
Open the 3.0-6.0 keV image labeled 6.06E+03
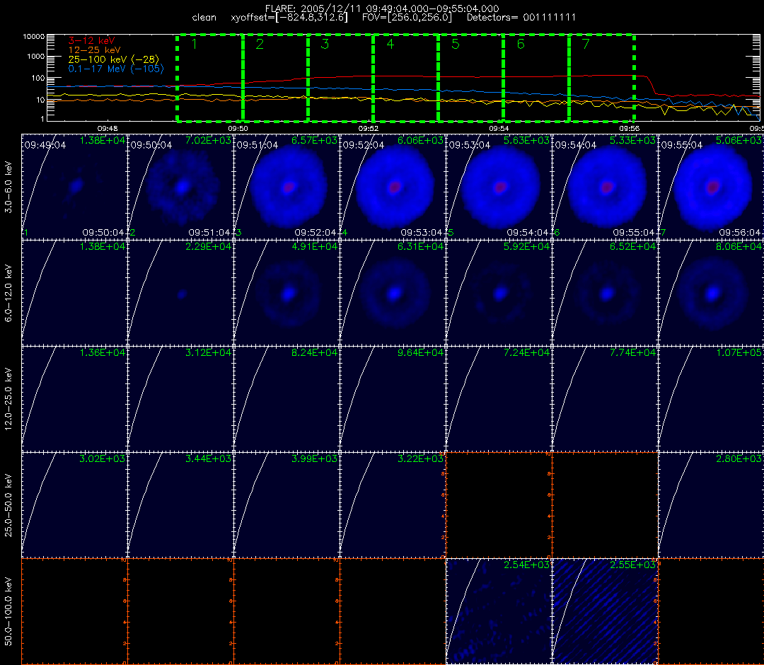(393, 187)
